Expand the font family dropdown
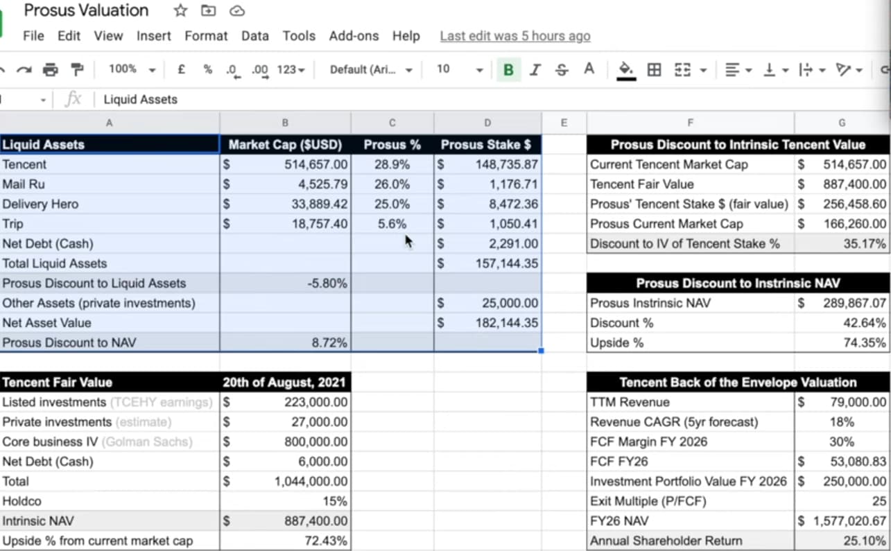The height and width of the screenshot is (551, 891). point(371,69)
